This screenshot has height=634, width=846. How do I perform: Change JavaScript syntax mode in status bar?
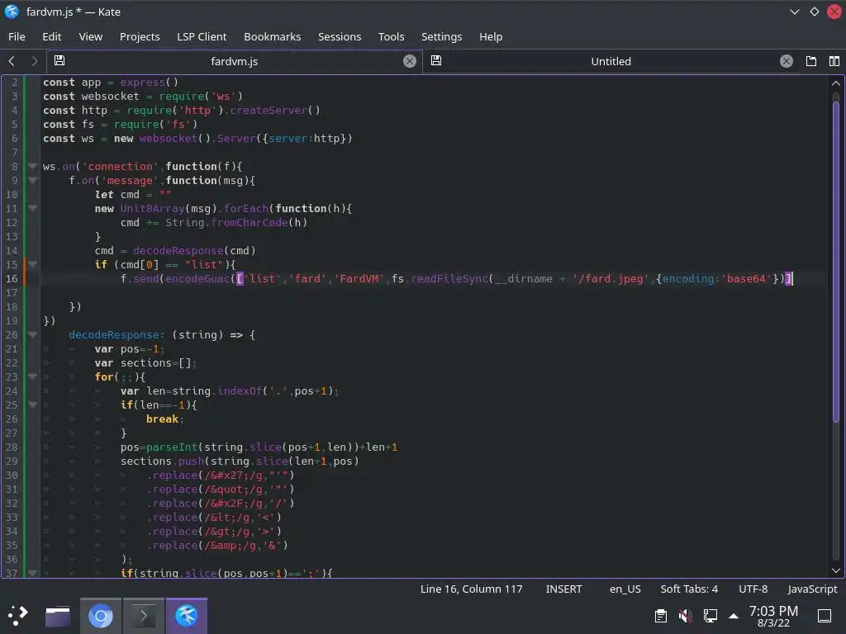pyautogui.click(x=812, y=589)
